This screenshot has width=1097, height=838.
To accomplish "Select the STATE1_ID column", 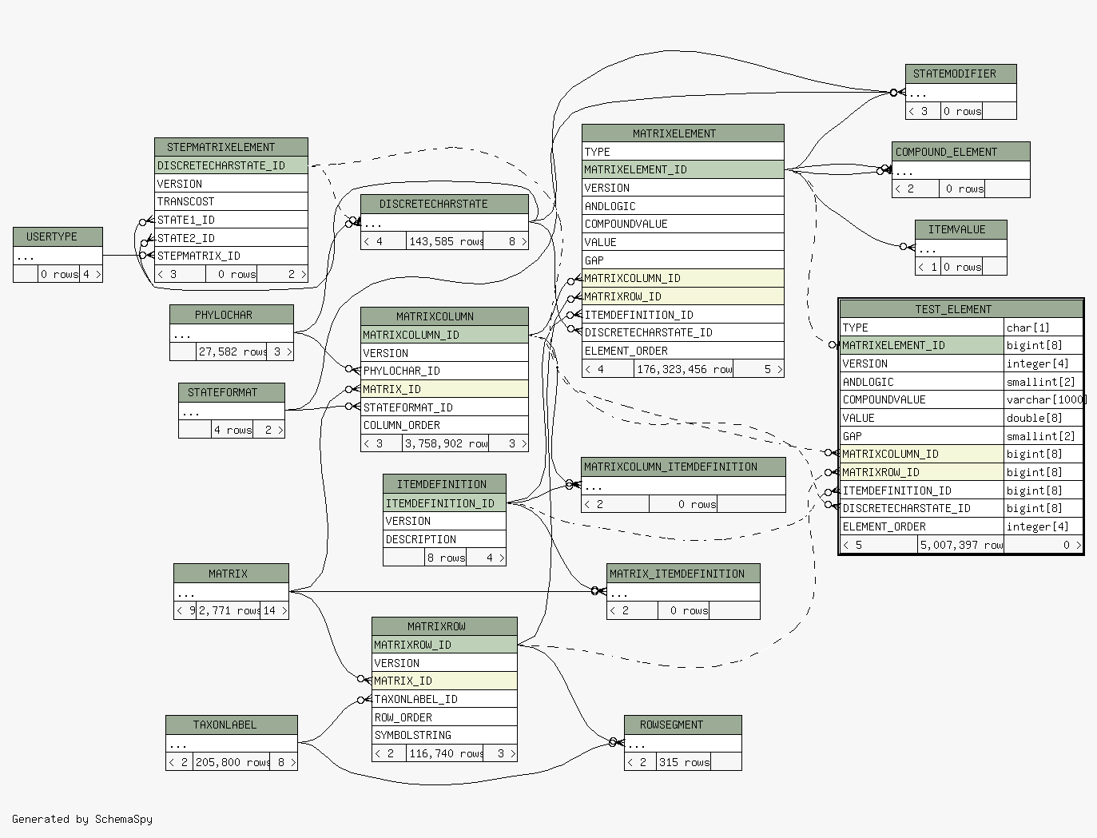I will click(x=231, y=220).
